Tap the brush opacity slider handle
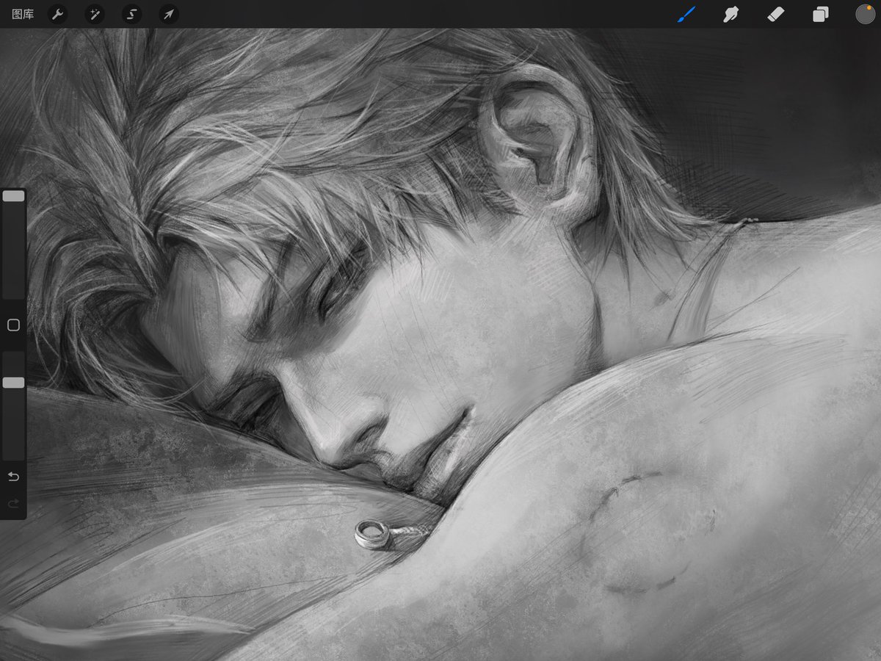Viewport: 881px width, 661px height. 12,382
